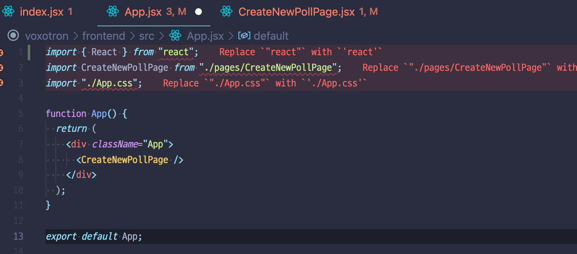
Task: Click lint message on line 2
Action: coord(470,68)
